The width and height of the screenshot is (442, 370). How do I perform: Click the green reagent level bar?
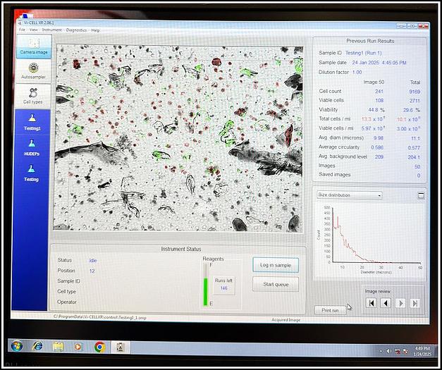point(206,291)
